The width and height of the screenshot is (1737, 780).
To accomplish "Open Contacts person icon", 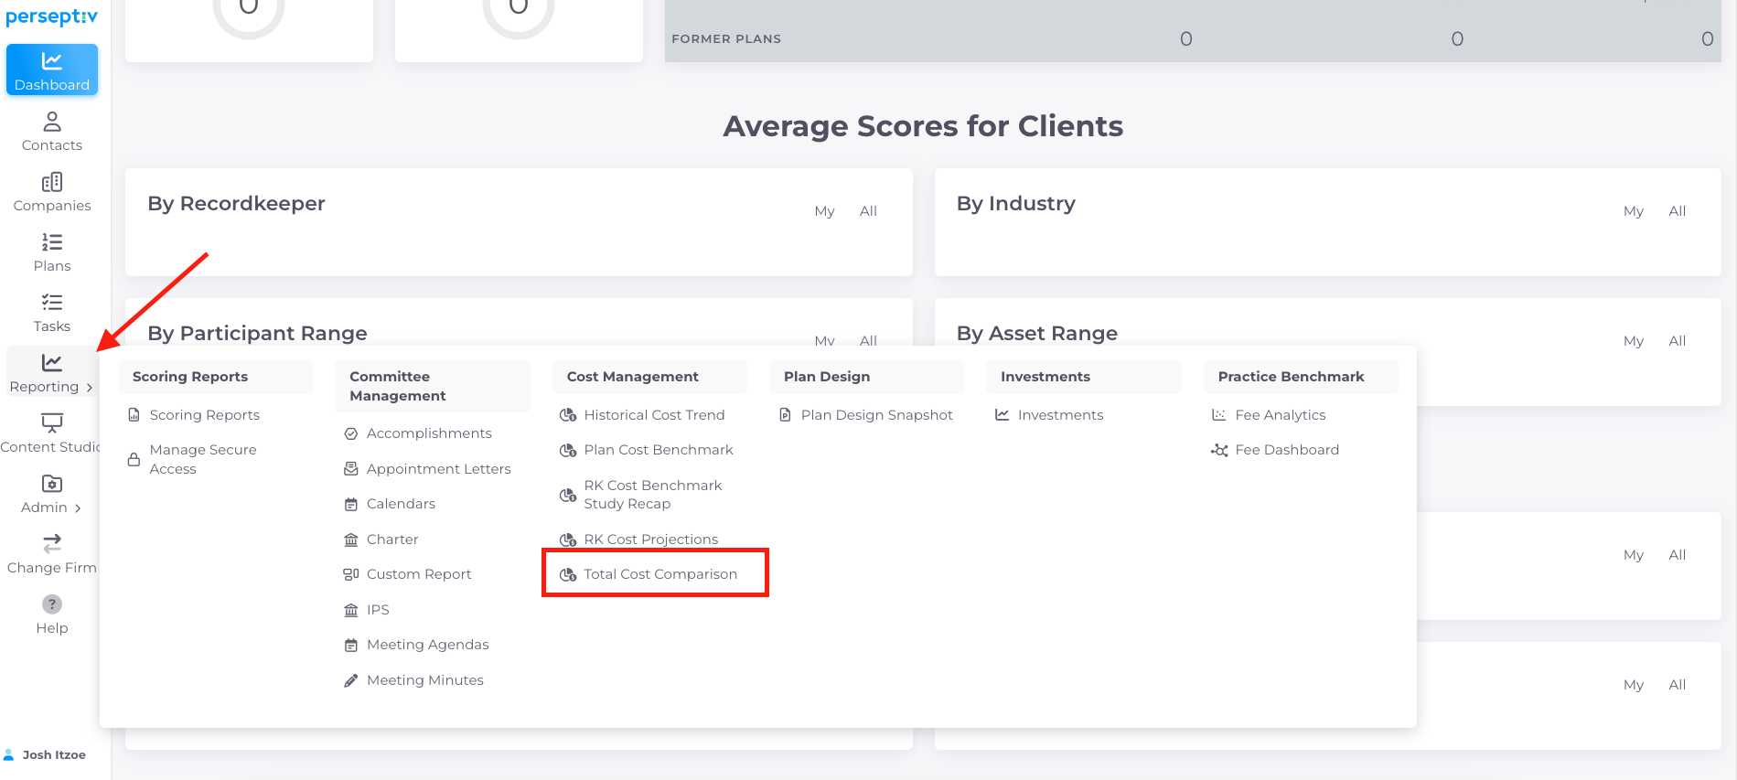I will point(52,121).
